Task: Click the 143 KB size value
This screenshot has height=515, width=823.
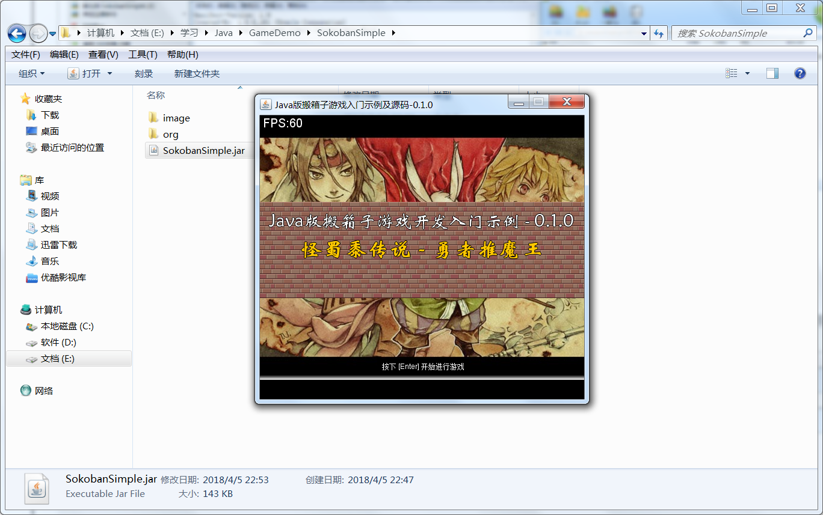Action: [x=218, y=494]
